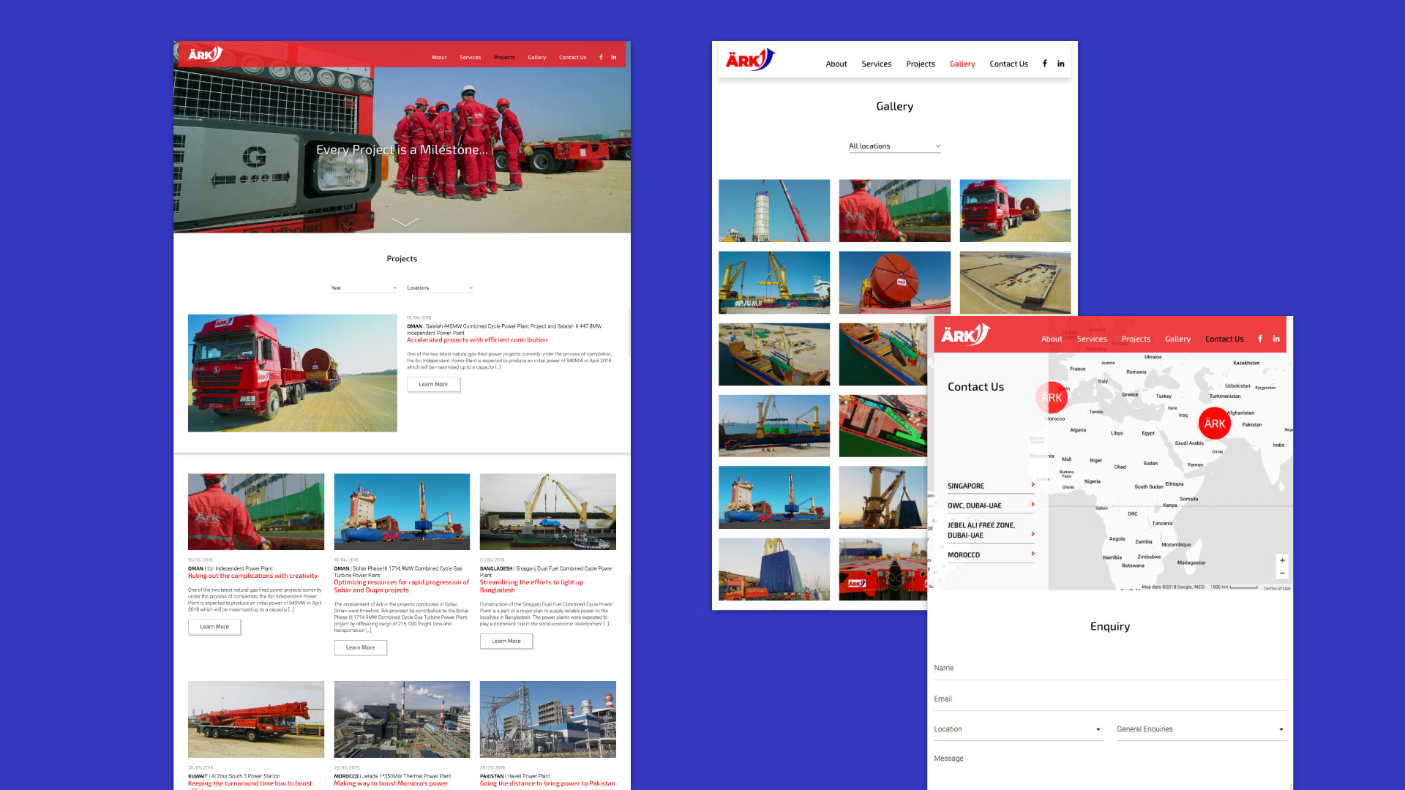Click the down chevron on hero image

pos(405,222)
